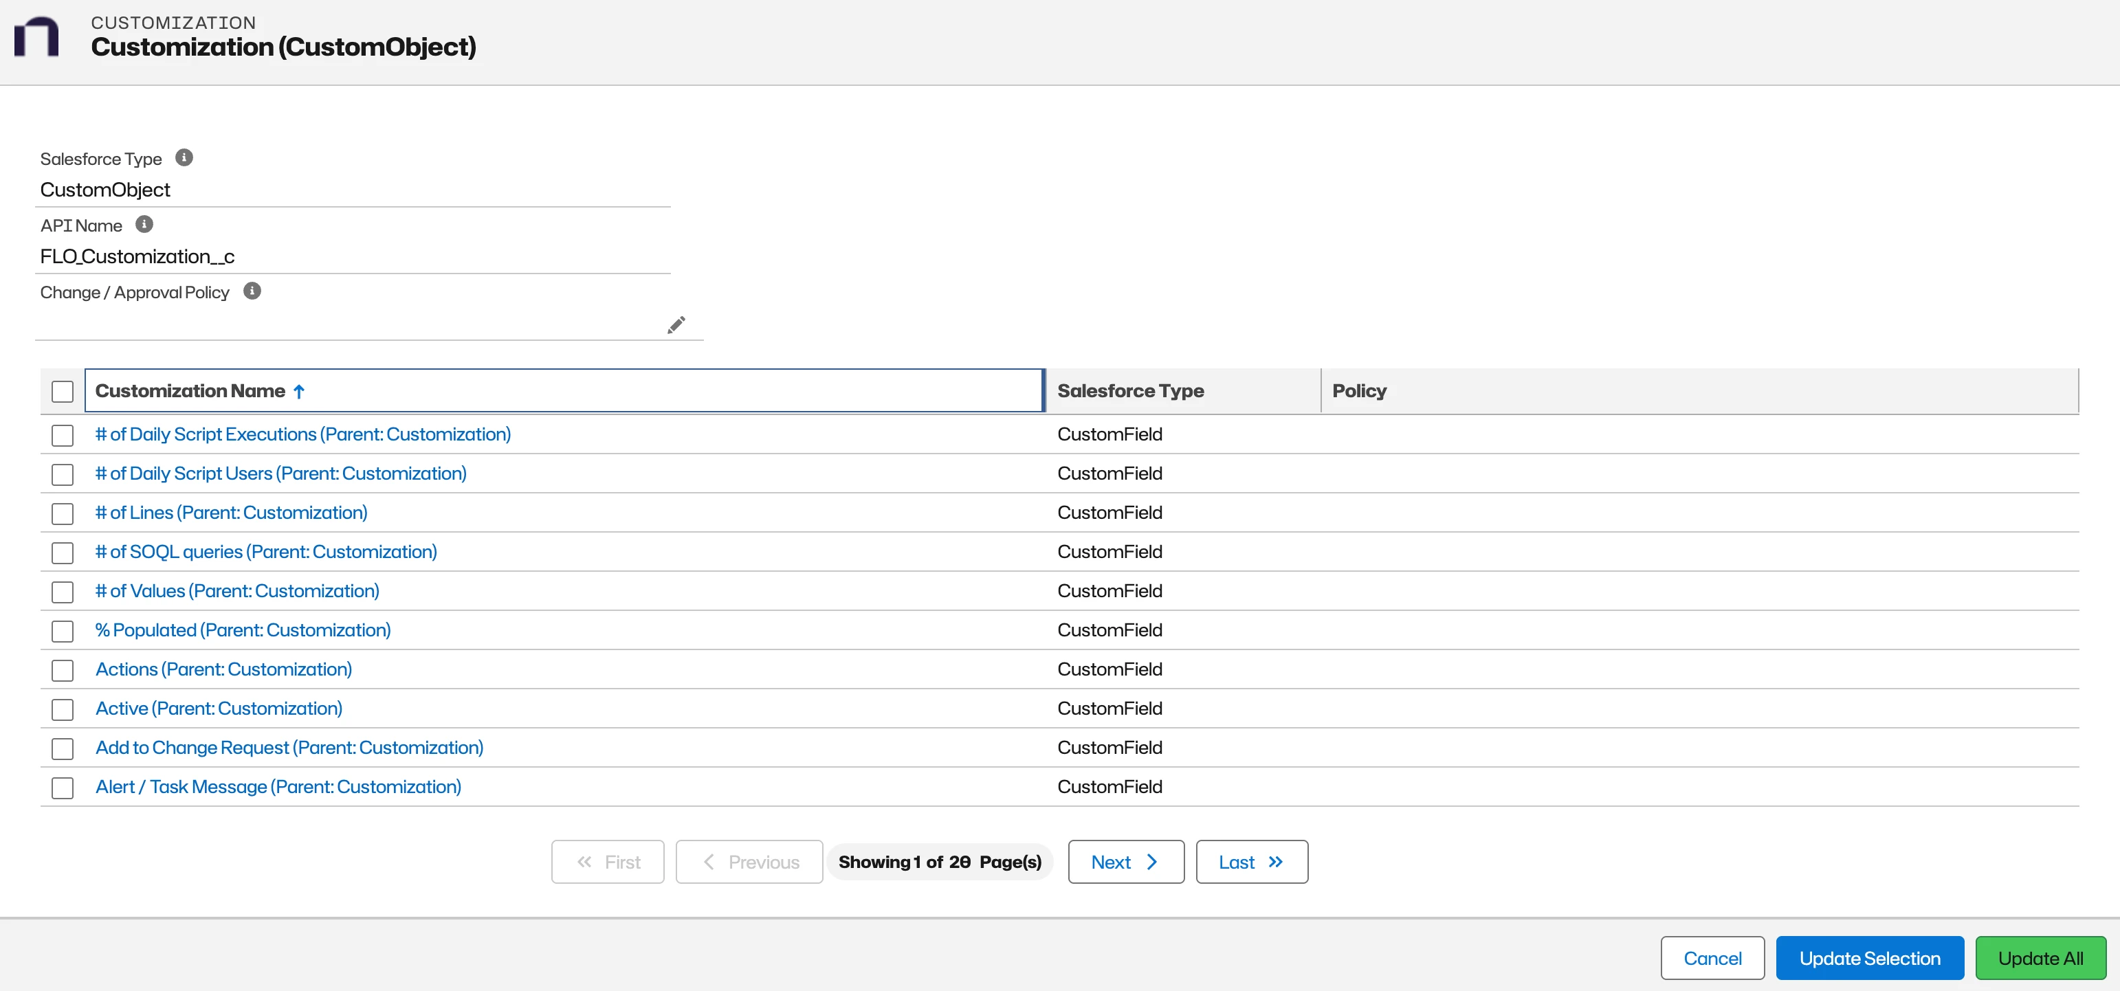Open % Populated customization link
The width and height of the screenshot is (2120, 991).
243,630
